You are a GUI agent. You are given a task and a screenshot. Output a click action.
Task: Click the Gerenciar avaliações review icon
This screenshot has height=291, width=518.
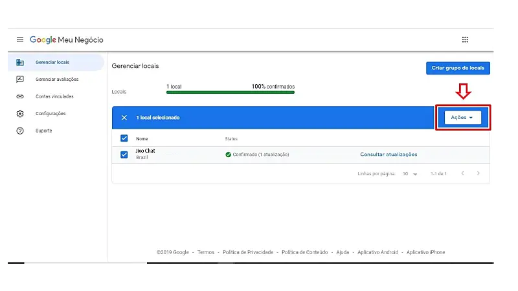[20, 79]
